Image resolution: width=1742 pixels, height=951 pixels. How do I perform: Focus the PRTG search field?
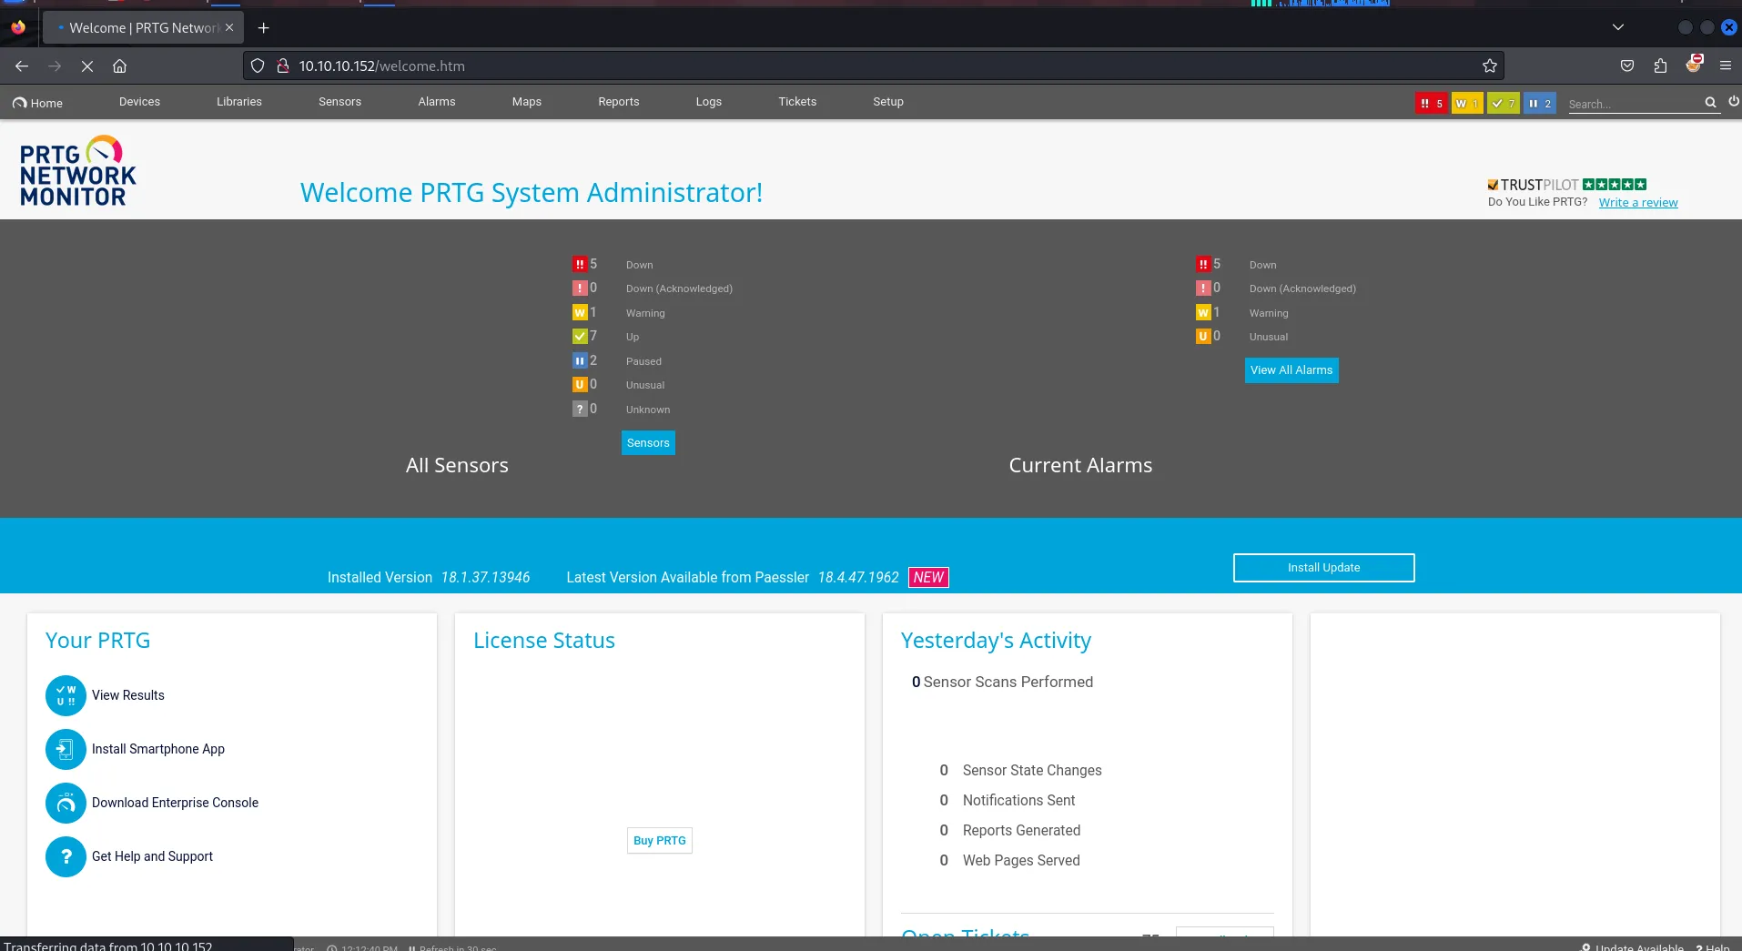click(1634, 104)
